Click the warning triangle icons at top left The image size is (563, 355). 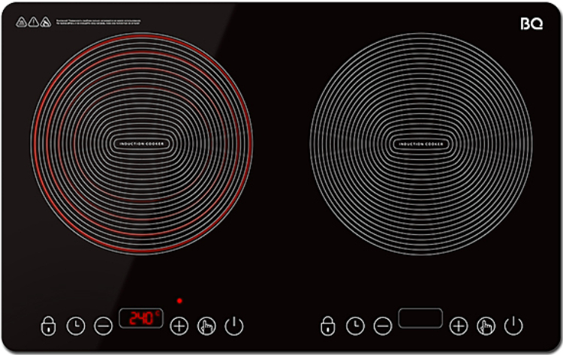(34, 23)
